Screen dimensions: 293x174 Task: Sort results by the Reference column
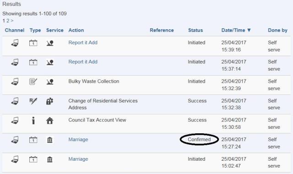pos(162,30)
